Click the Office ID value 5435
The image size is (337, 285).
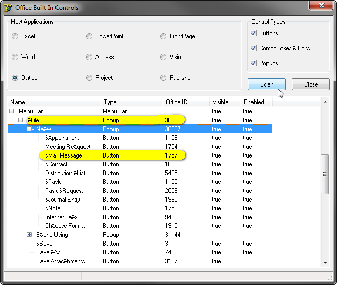point(171,173)
